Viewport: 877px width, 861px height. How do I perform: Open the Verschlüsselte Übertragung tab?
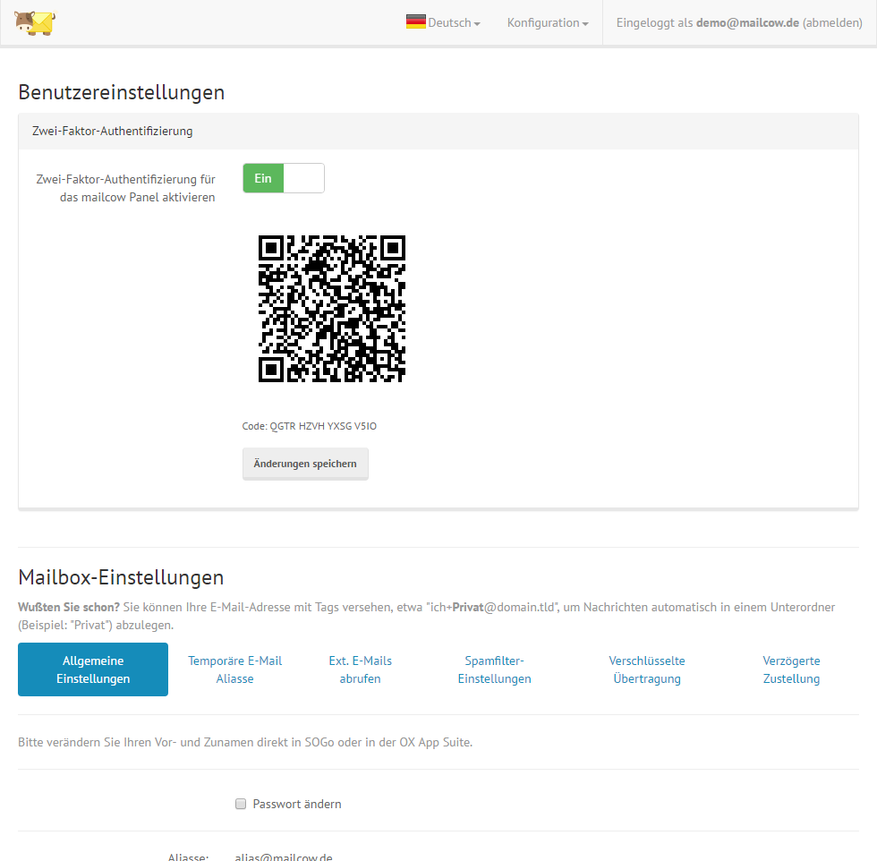click(646, 669)
